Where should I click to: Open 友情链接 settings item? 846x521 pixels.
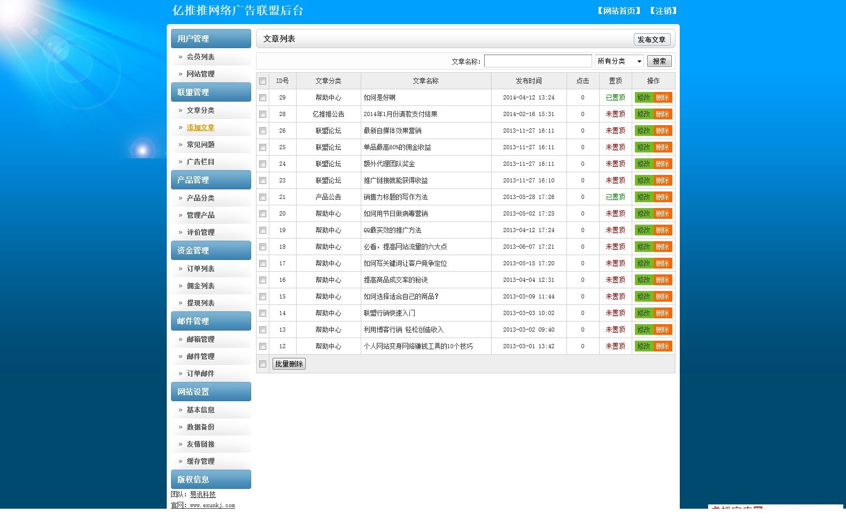click(x=200, y=444)
